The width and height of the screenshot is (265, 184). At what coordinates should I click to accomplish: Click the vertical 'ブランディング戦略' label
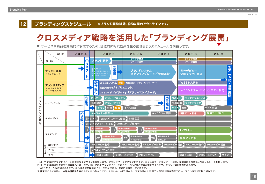[x=40, y=111]
